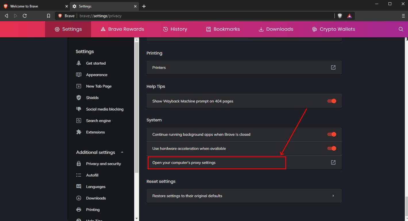Open Downloads in top navigation
Screen dimensions: 408x221
point(276,29)
